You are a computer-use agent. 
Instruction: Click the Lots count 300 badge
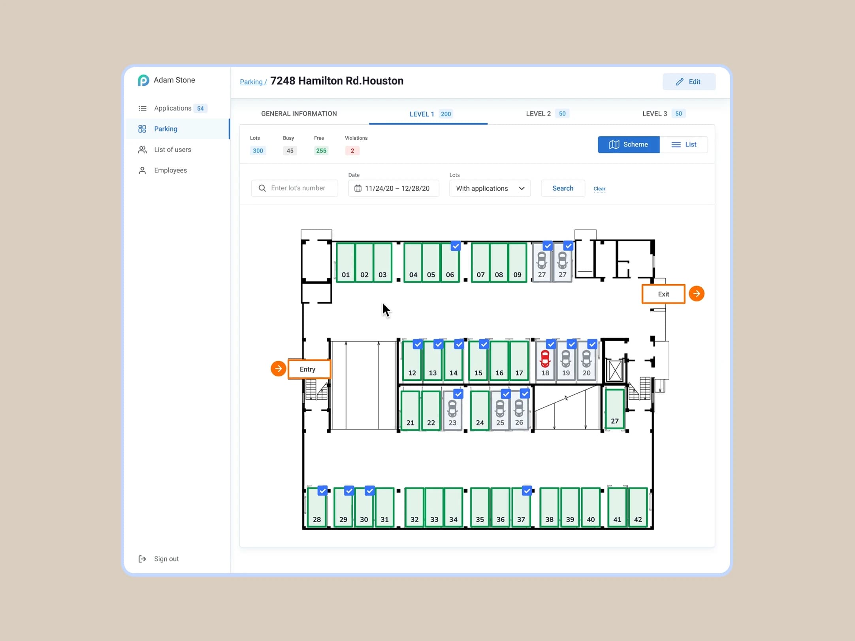click(258, 151)
